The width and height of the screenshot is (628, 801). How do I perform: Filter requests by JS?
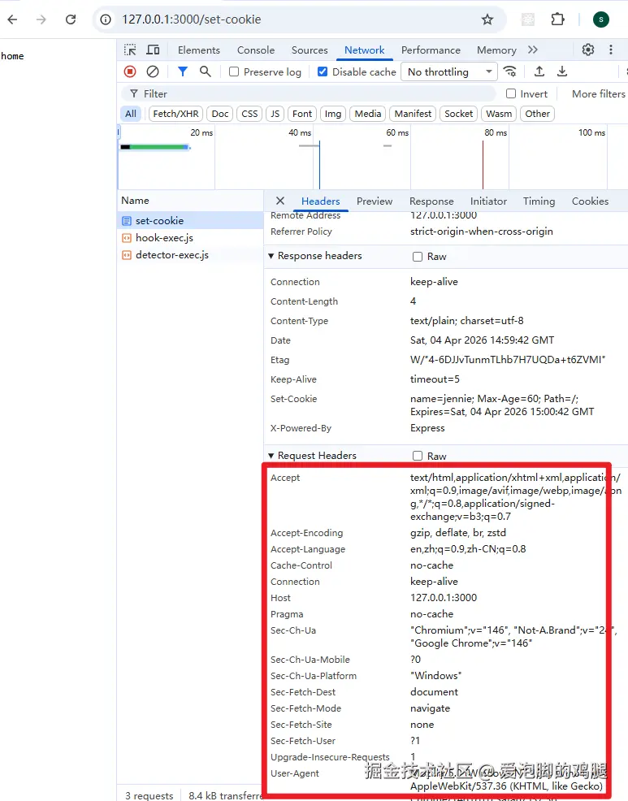275,114
